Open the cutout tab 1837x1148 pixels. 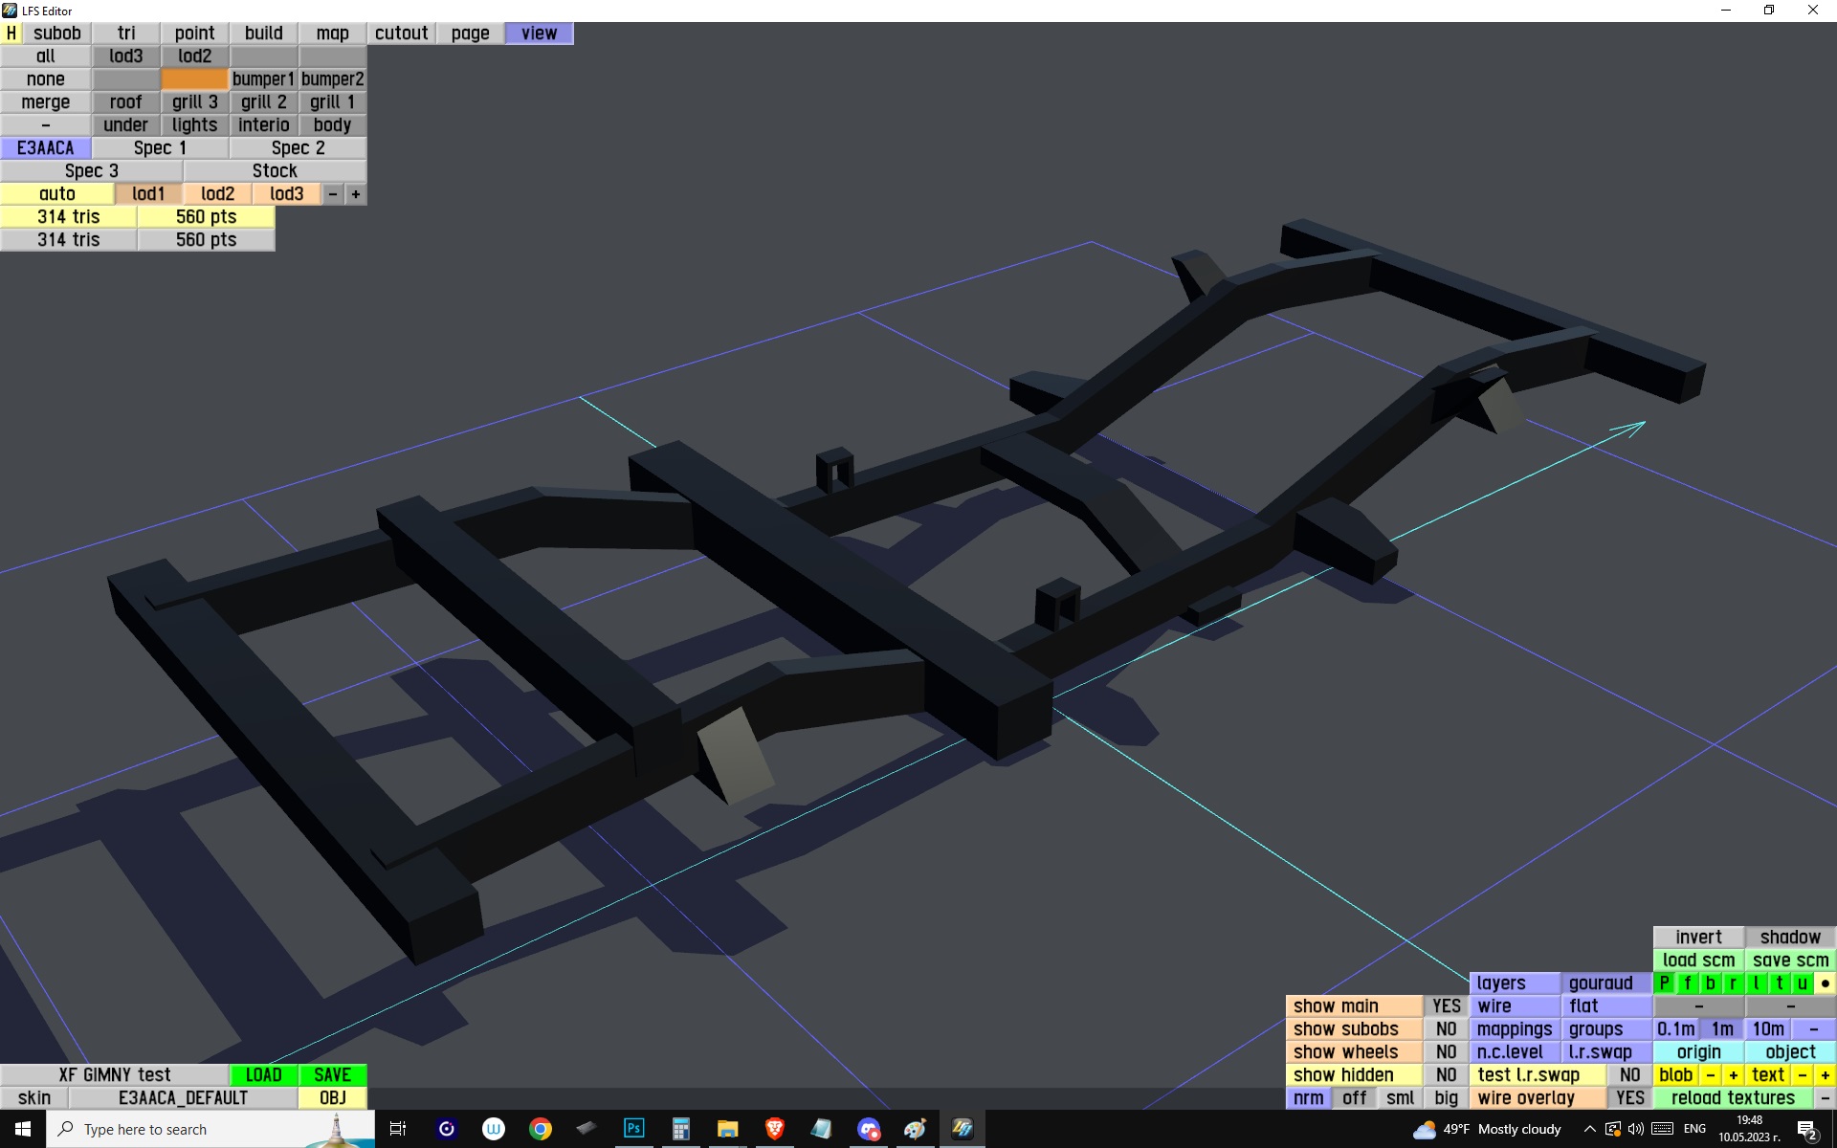401,33
